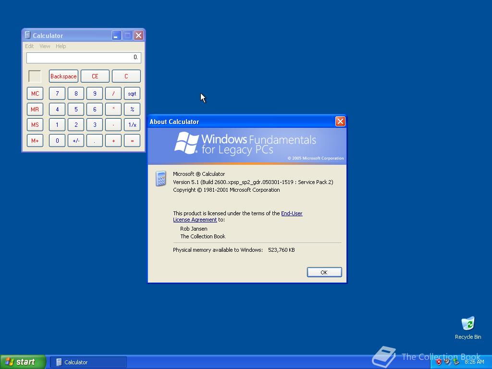492x369 pixels.
Task: Click digit 9 on the Calculator
Action: (x=95, y=94)
